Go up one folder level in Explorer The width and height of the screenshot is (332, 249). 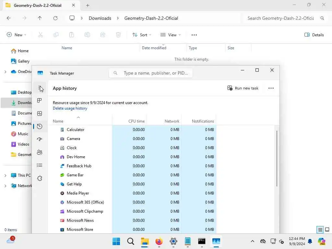tap(40, 18)
